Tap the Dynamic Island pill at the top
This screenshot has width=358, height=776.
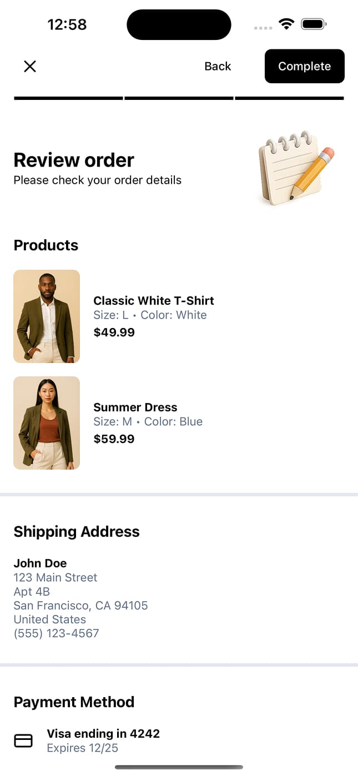179,24
